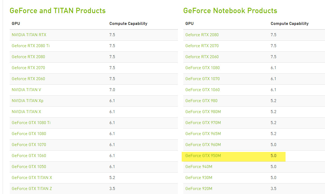Open the GeForce GTX 1050 link
This screenshot has height=194, width=325.
(x=29, y=167)
